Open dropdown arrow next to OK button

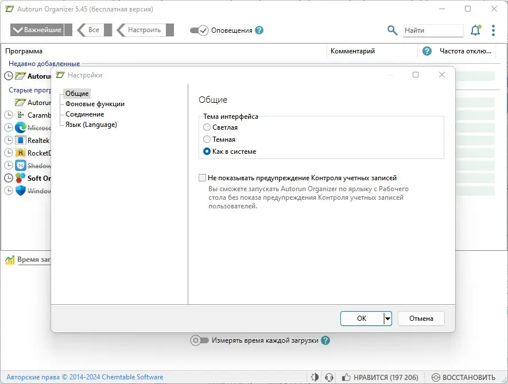coord(388,319)
